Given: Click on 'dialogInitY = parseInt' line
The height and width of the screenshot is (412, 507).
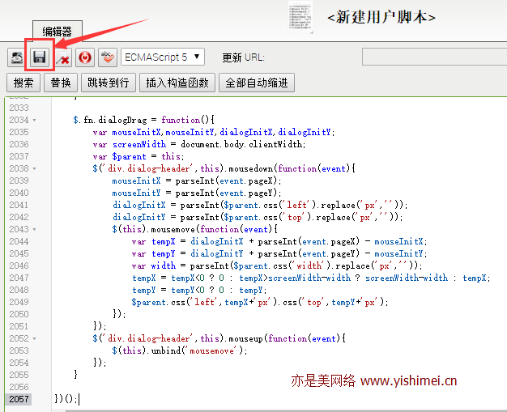Looking at the screenshot, I should coord(258,217).
